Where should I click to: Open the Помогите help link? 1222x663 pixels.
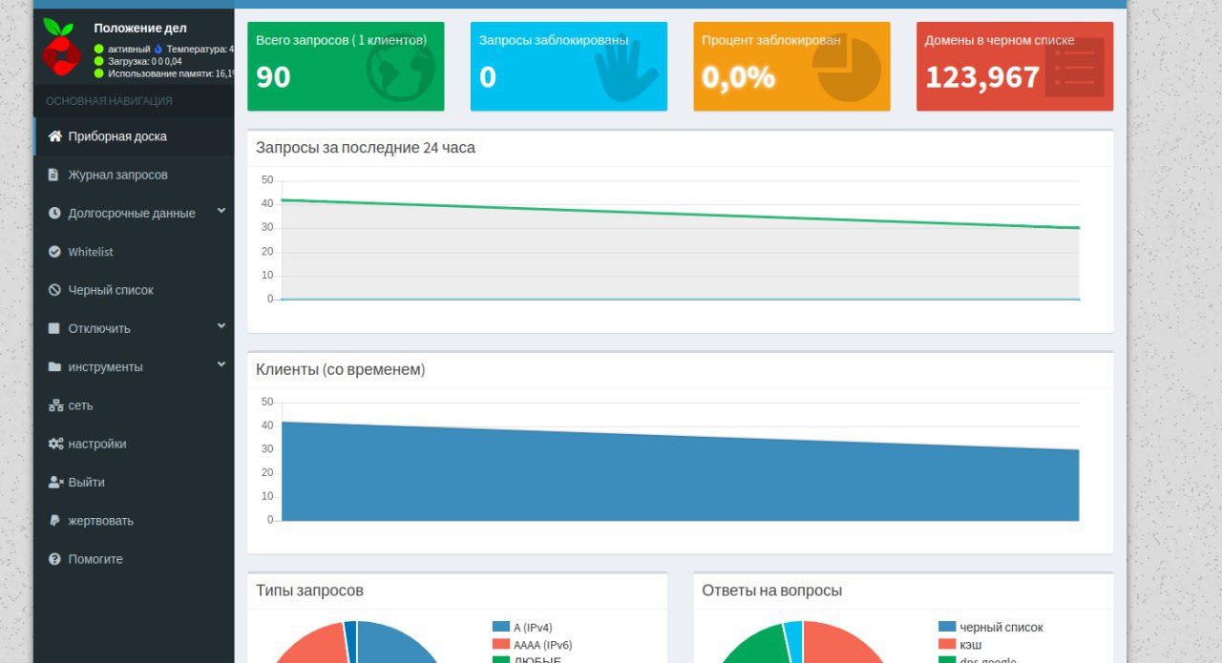tap(134, 559)
